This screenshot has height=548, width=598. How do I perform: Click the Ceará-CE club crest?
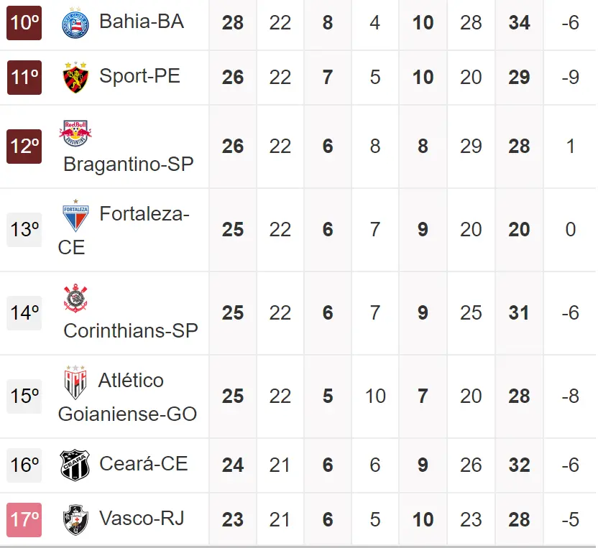pyautogui.click(x=75, y=465)
